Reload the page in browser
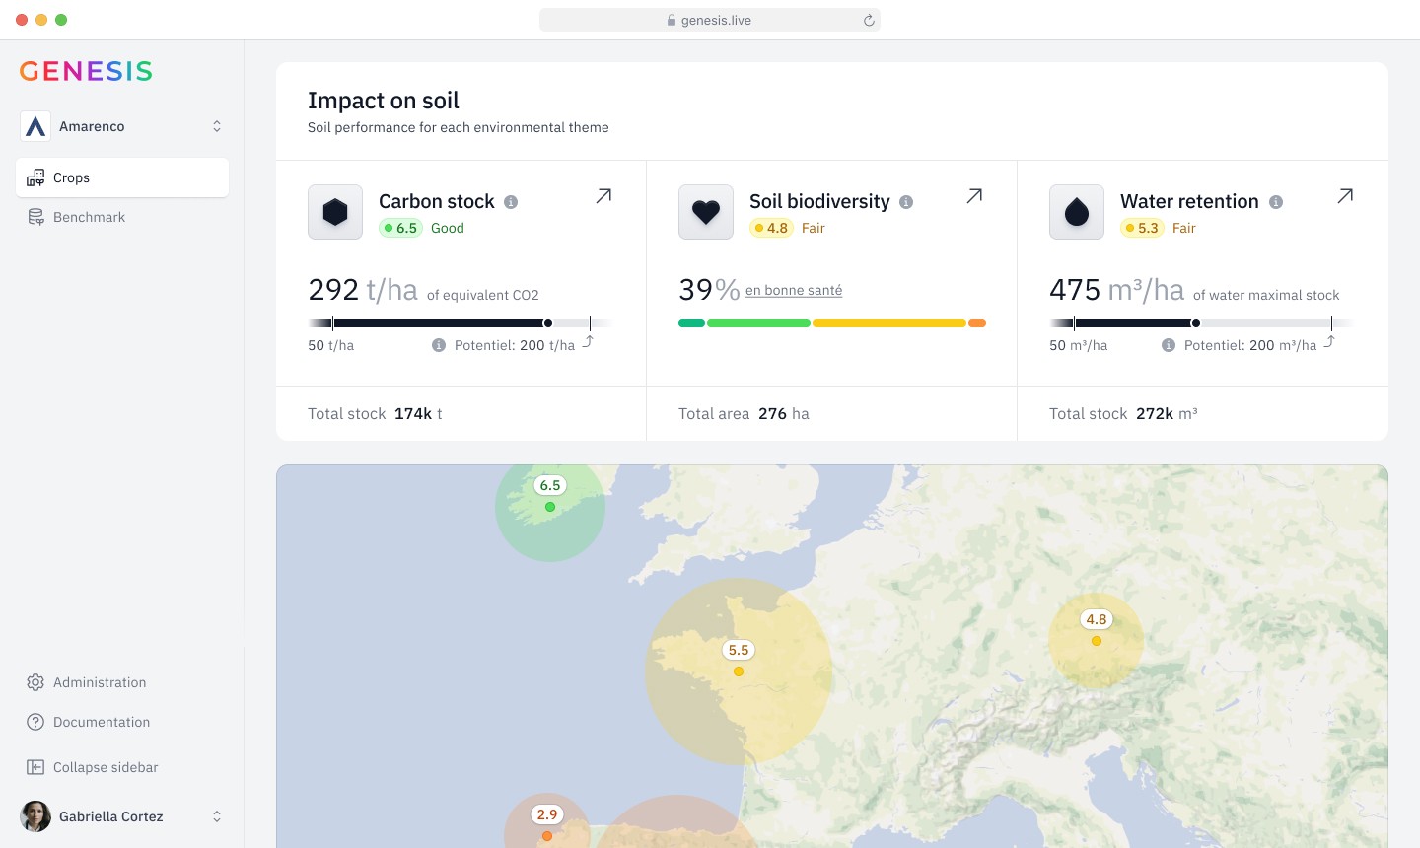1420x848 pixels. (x=869, y=20)
